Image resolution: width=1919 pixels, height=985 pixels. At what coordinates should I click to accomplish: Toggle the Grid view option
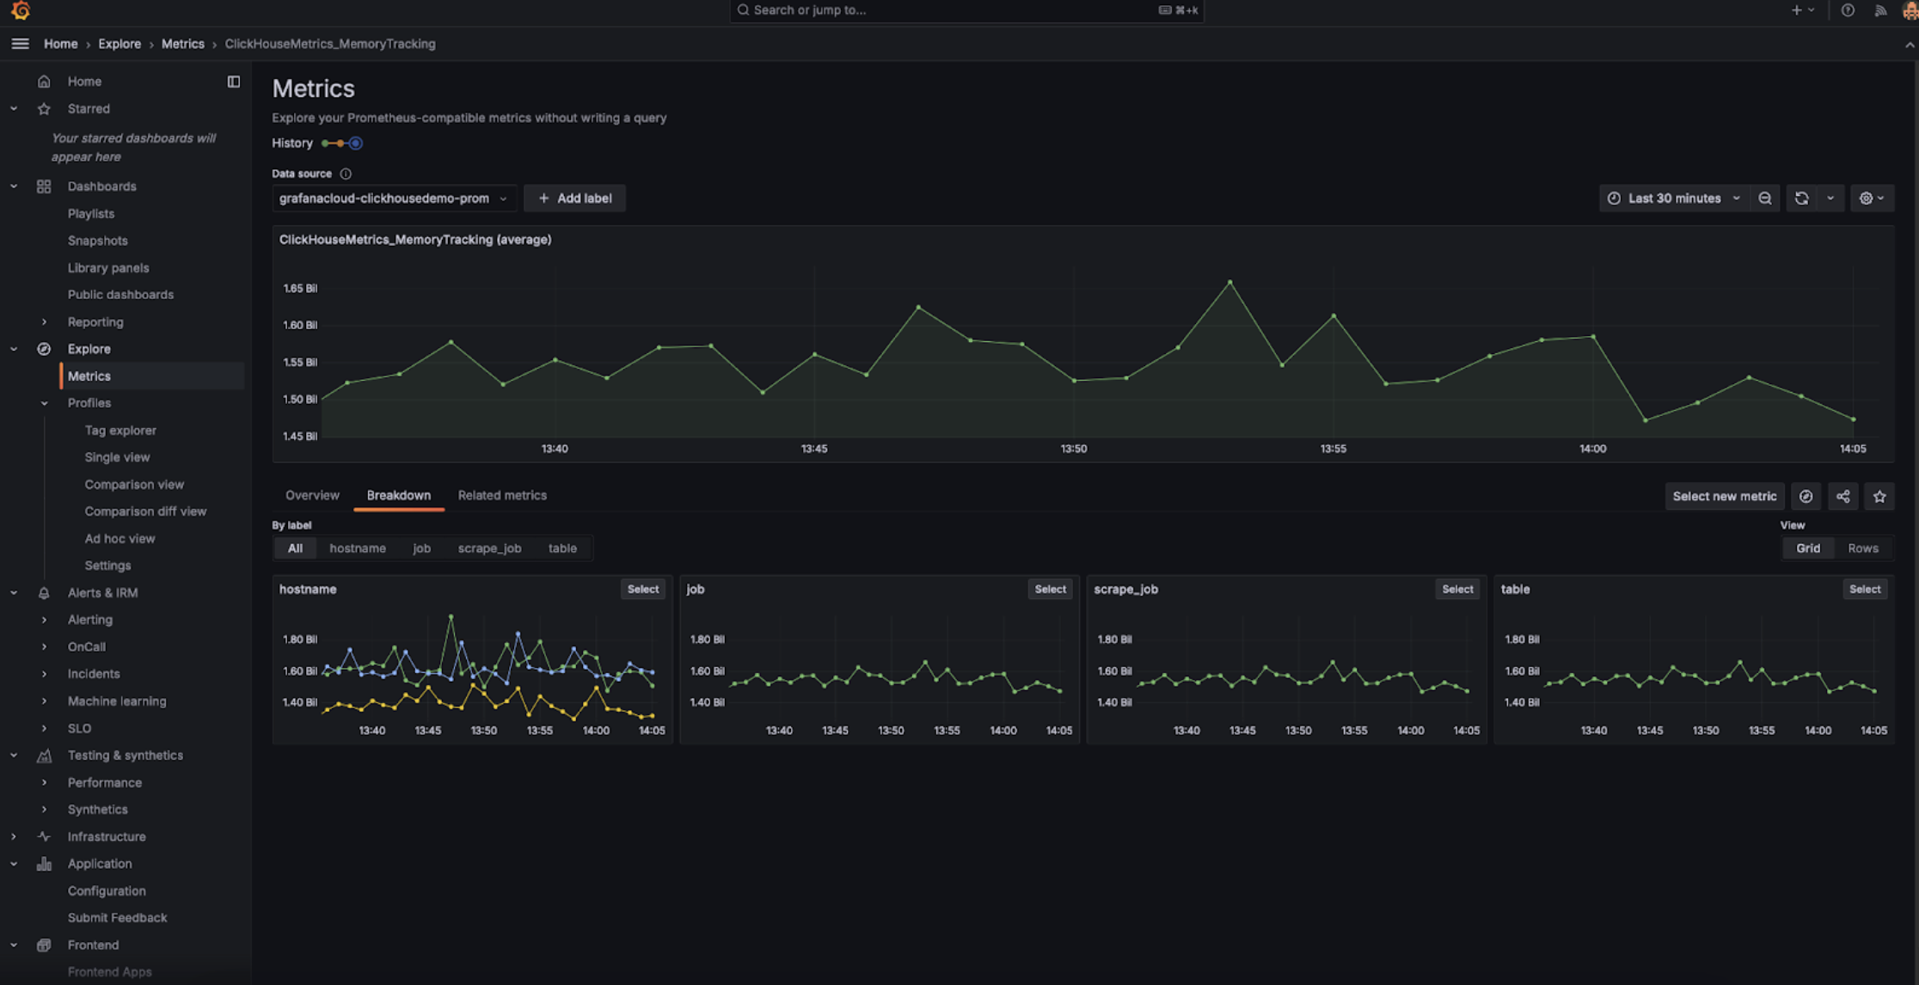coord(1807,547)
